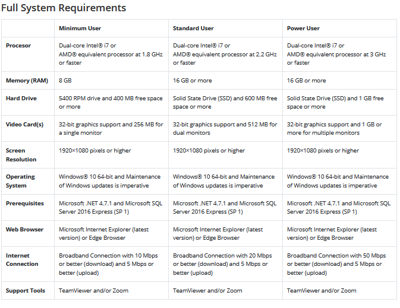The height and width of the screenshot is (308, 400).
Task: Click the 50 Mbps broadband connection cell
Action: click(x=338, y=264)
